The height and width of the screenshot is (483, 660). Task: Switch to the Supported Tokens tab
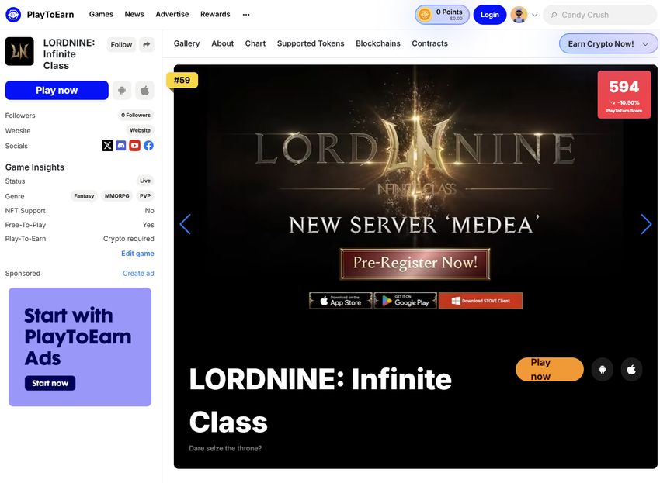pos(311,43)
